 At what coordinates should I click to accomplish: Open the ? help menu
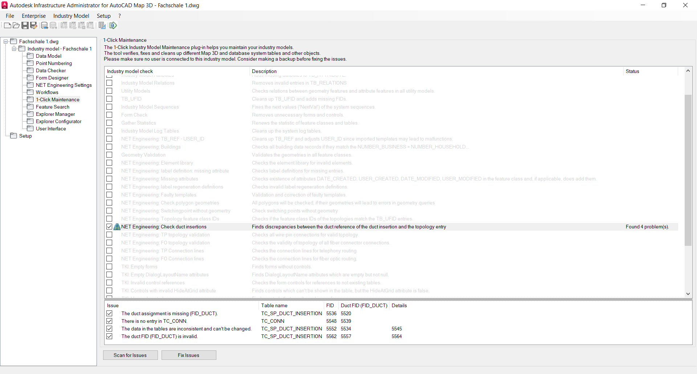[x=119, y=16]
